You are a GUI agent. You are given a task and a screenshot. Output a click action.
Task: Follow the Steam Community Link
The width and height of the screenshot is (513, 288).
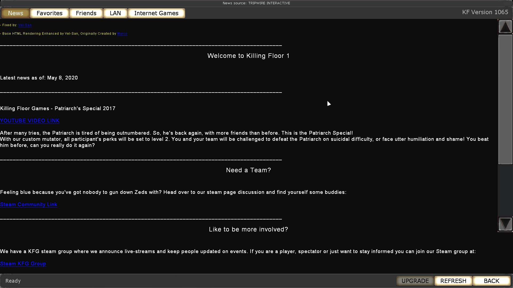click(29, 205)
